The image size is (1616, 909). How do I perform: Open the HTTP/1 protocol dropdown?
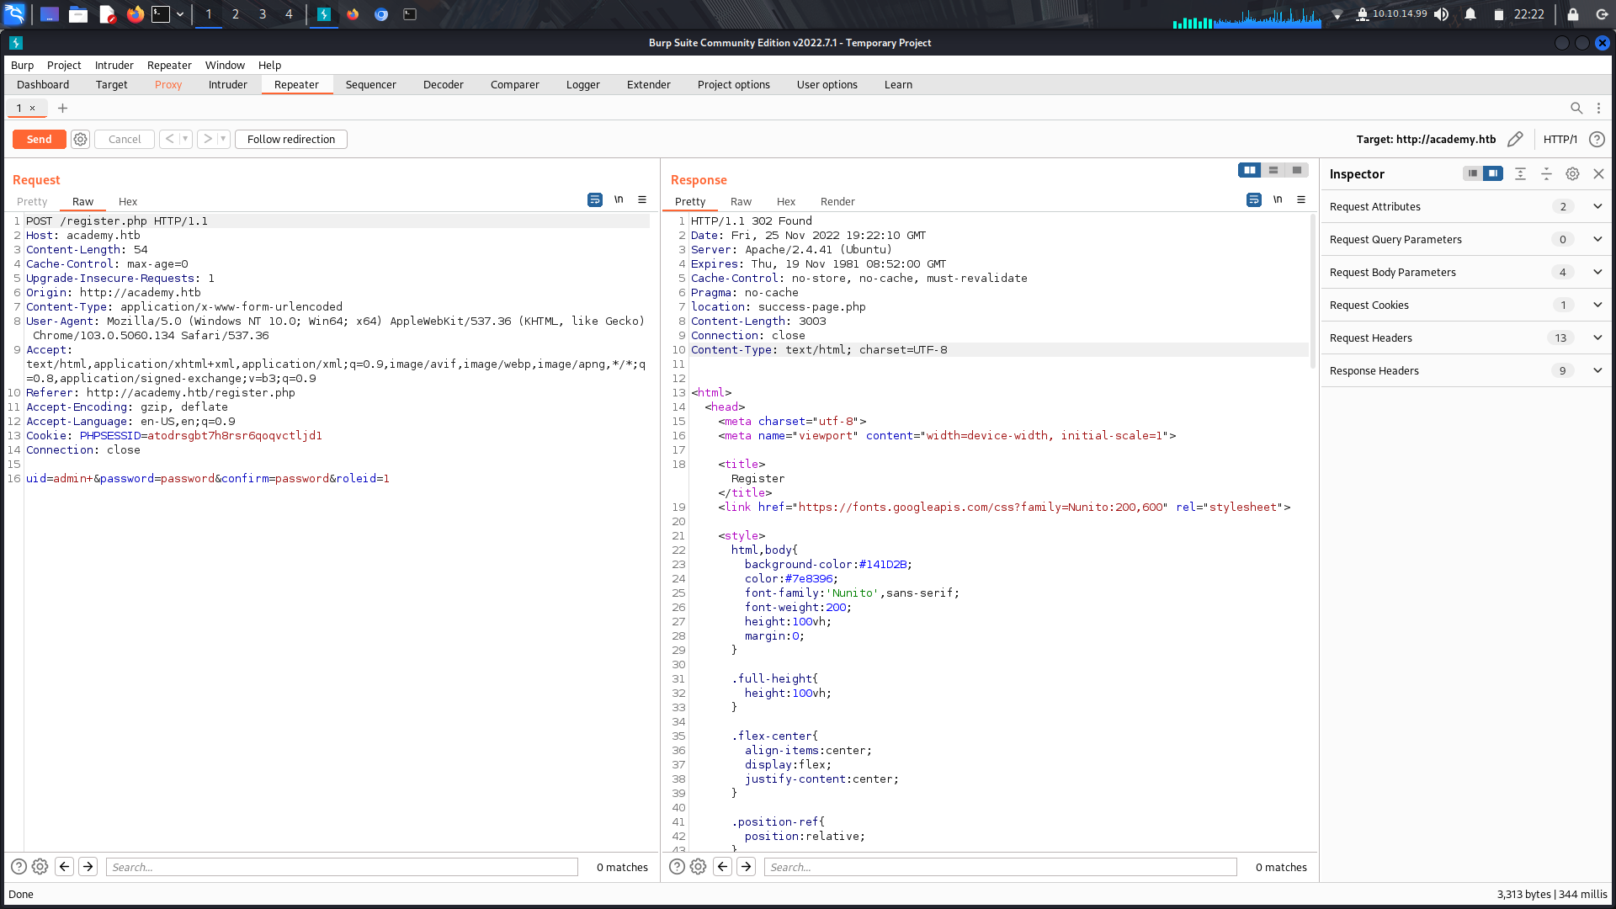coord(1561,139)
